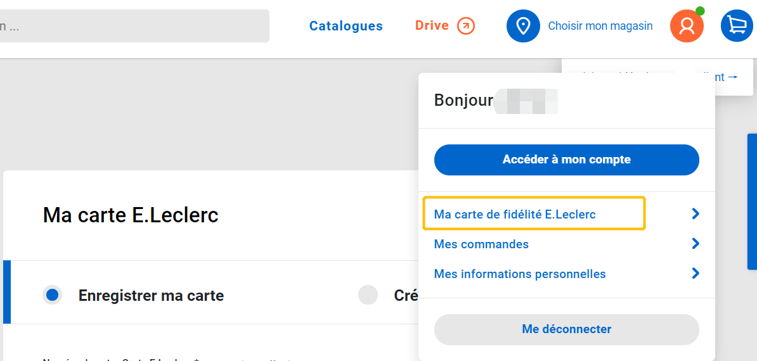Open the shopping cart icon
The image size is (757, 361).
click(x=737, y=25)
